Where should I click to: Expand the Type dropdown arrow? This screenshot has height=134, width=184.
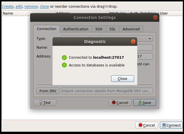150,39
